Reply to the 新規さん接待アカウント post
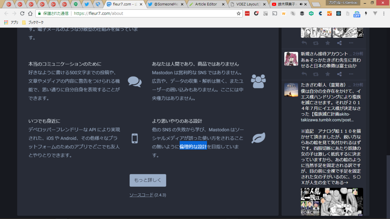390x219 pixels. point(304,74)
